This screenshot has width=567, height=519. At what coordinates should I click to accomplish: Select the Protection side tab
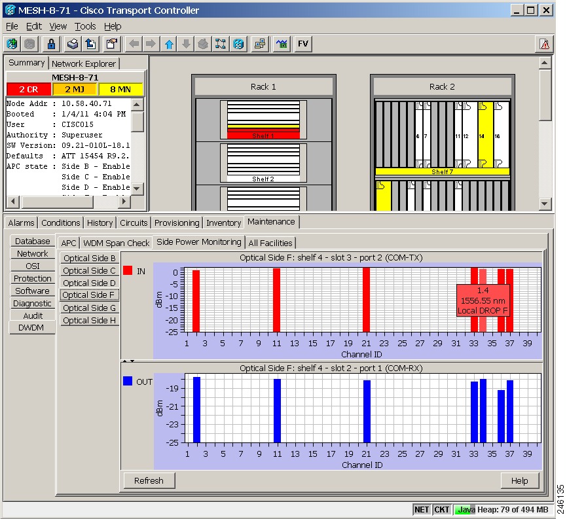pyautogui.click(x=33, y=278)
